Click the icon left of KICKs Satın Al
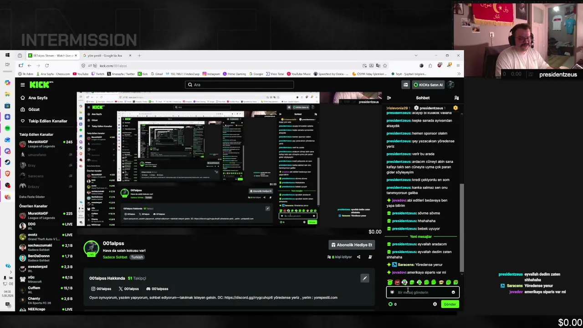583x328 pixels. click(x=405, y=85)
